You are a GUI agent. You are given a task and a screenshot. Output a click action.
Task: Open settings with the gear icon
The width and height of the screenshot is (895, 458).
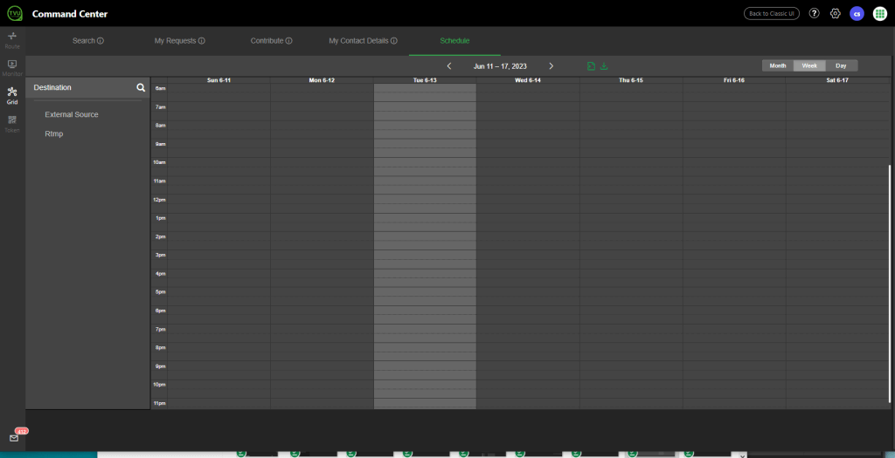[835, 13]
